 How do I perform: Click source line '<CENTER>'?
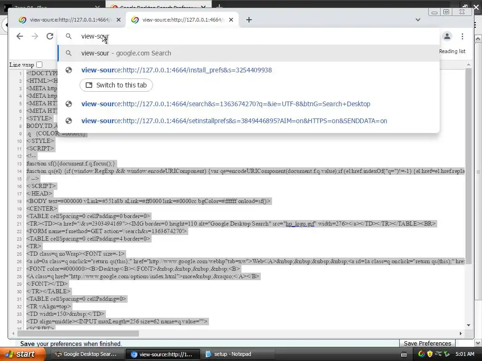(42, 208)
